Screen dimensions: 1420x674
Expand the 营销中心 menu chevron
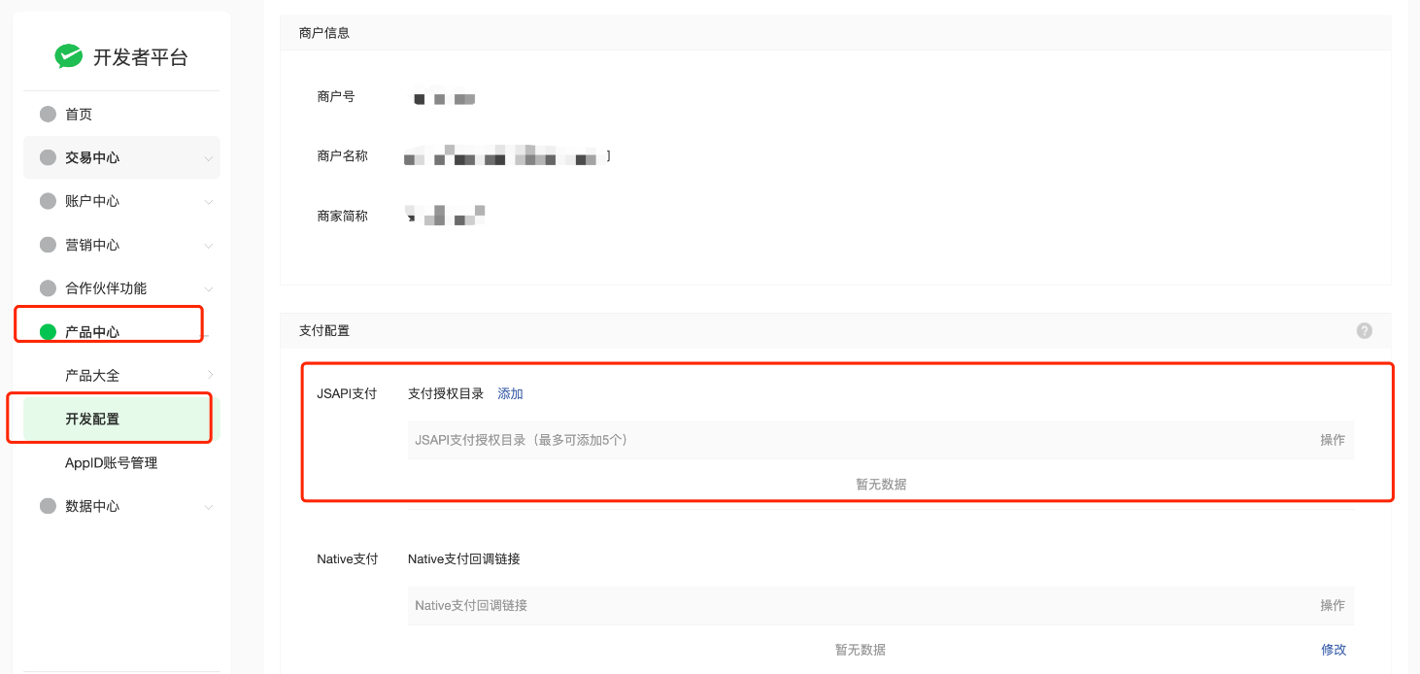208,246
